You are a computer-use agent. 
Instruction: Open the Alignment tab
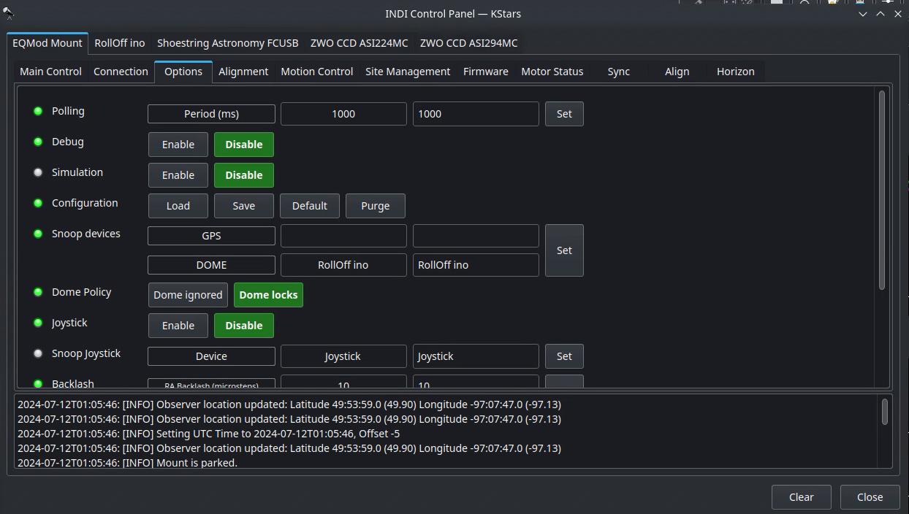pos(243,72)
